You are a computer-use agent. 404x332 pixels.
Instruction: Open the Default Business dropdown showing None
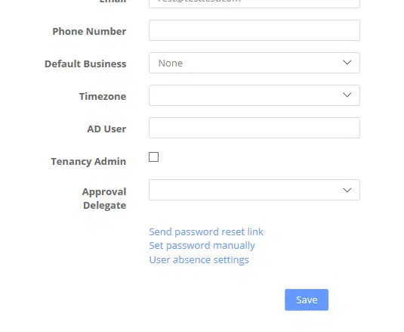tap(254, 63)
